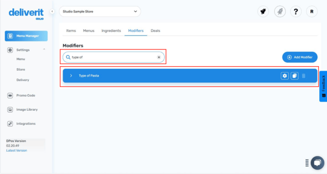Clear the search text with X

[x=159, y=57]
